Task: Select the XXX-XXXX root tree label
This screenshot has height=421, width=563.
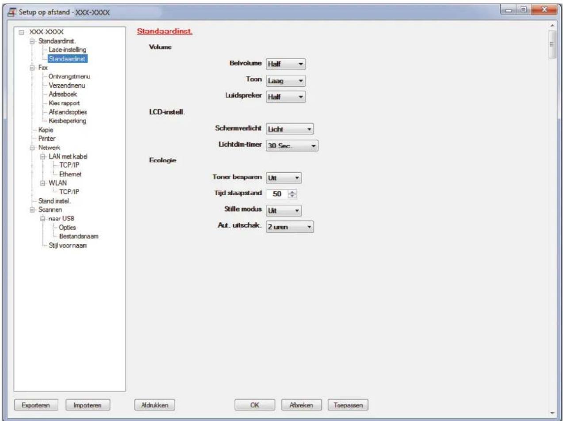Action: point(46,32)
